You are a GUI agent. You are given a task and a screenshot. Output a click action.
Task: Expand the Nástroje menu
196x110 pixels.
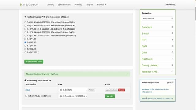[x=101, y=5]
